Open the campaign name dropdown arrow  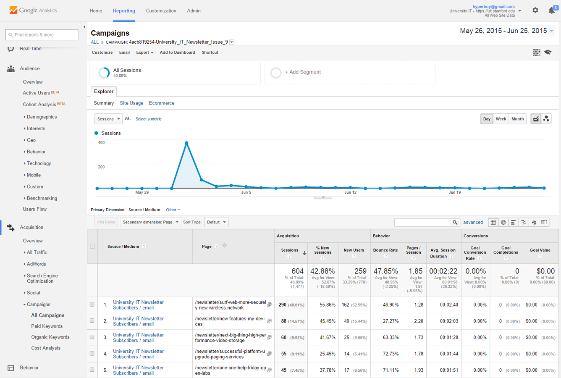pyautogui.click(x=231, y=42)
